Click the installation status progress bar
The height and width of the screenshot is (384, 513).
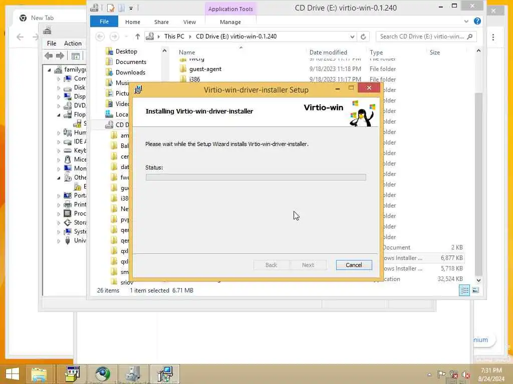coord(255,177)
